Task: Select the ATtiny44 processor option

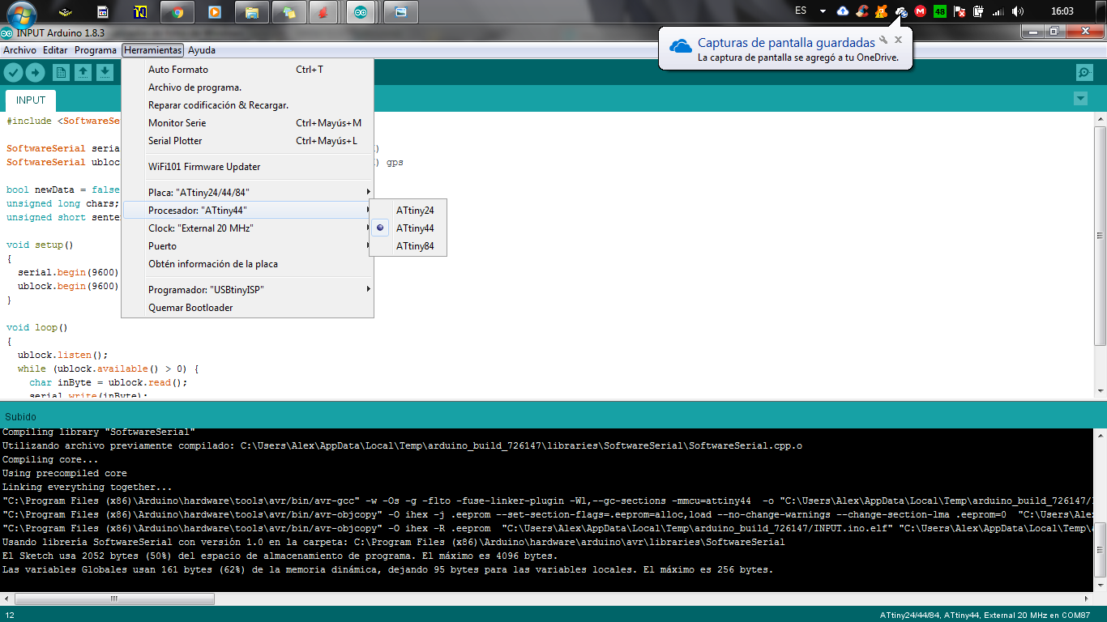Action: coord(408,228)
